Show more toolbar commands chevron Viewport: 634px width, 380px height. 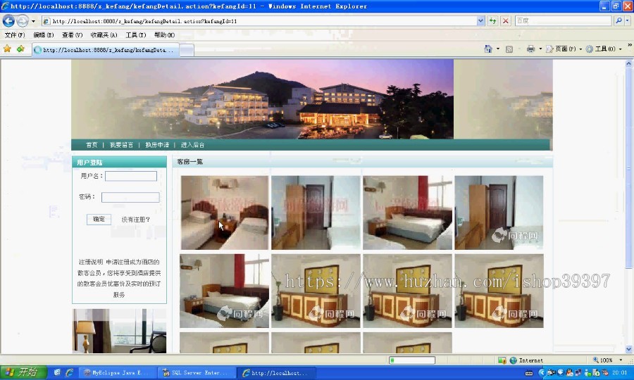pyautogui.click(x=630, y=45)
